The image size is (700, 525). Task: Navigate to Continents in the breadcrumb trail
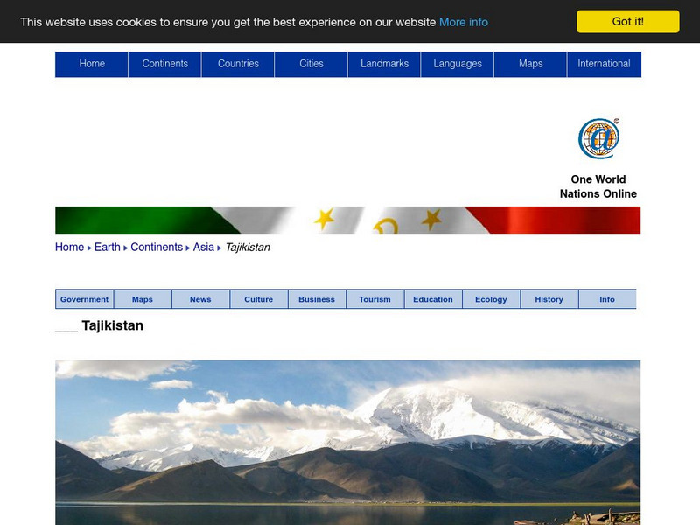(x=157, y=247)
